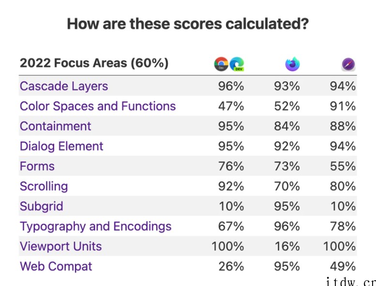Open the Color Spaces and Functions link
Image resolution: width=376 pixels, height=286 pixels.
click(98, 106)
